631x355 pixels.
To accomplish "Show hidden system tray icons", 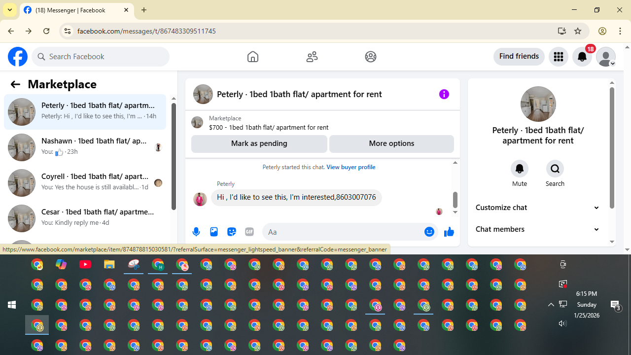I will tap(551, 305).
